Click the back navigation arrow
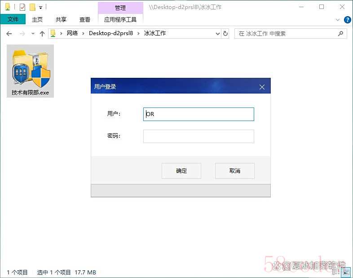Image resolution: width=353 pixels, height=278 pixels. pos(9,34)
